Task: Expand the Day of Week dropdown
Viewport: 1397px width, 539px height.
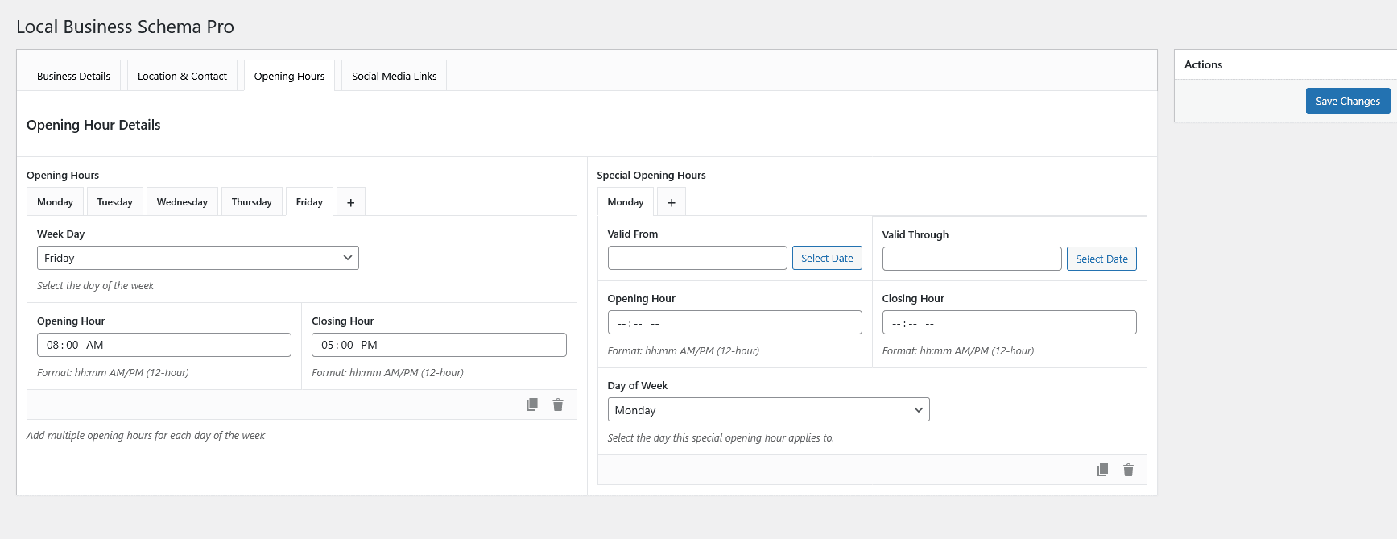Action: 768,410
